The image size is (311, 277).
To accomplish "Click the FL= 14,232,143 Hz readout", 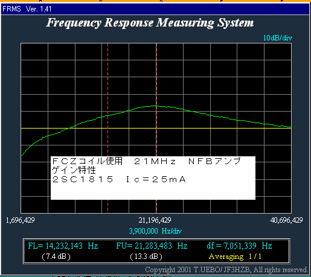I will [63, 246].
